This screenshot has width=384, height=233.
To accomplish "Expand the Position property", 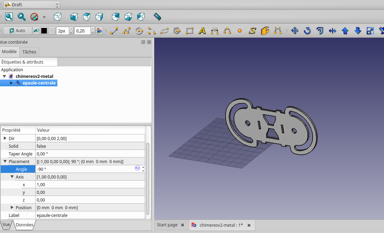I will point(12,207).
